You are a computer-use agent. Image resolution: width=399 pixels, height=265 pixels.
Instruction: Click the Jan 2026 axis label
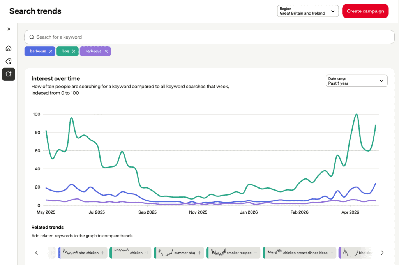(x=249, y=212)
